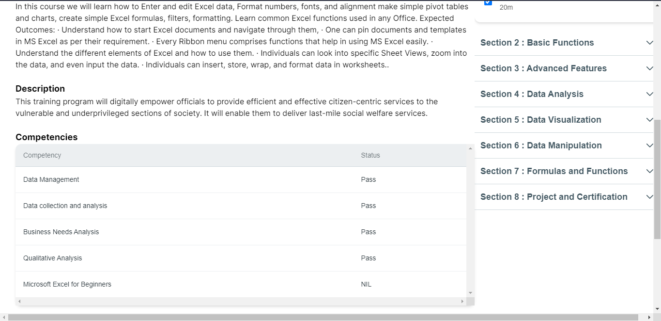Click the chevron icon beside Data Manipulation
661x321 pixels.
click(x=649, y=145)
